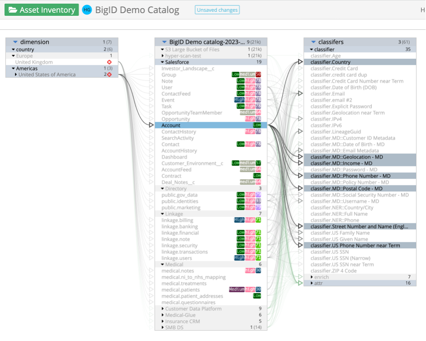Viewport: 426px width, 341px height.
Task: Select the Opportunity row
Action: click(211, 119)
